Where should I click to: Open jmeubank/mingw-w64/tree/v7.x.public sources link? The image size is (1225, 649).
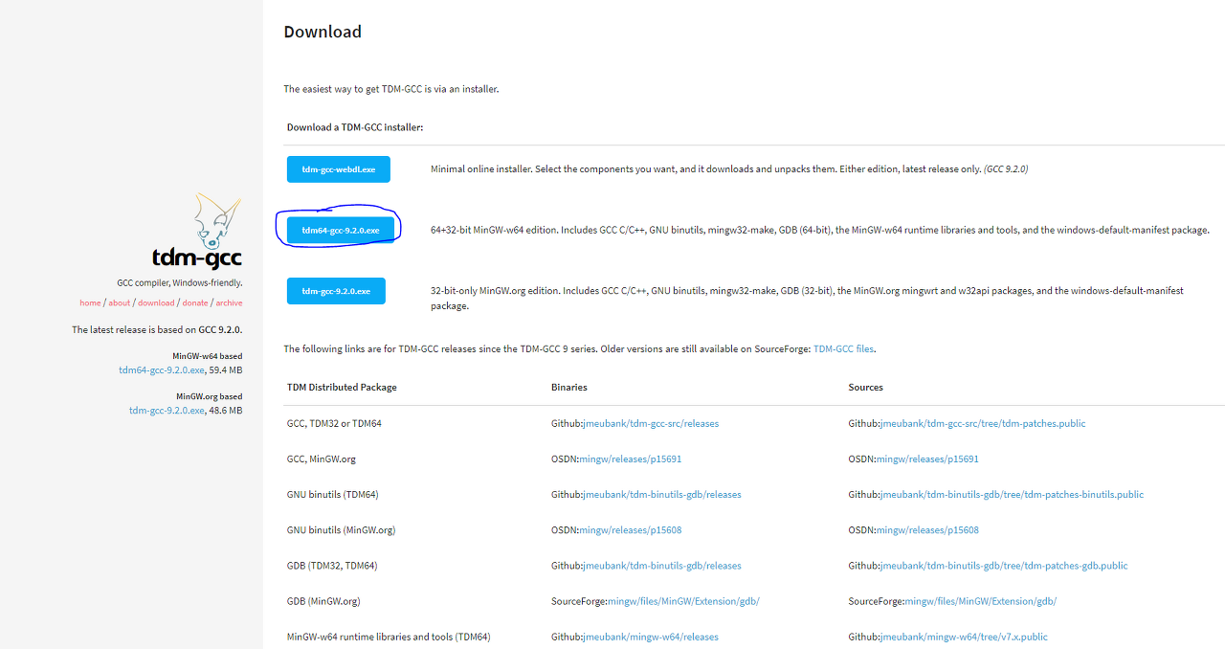pos(963,637)
